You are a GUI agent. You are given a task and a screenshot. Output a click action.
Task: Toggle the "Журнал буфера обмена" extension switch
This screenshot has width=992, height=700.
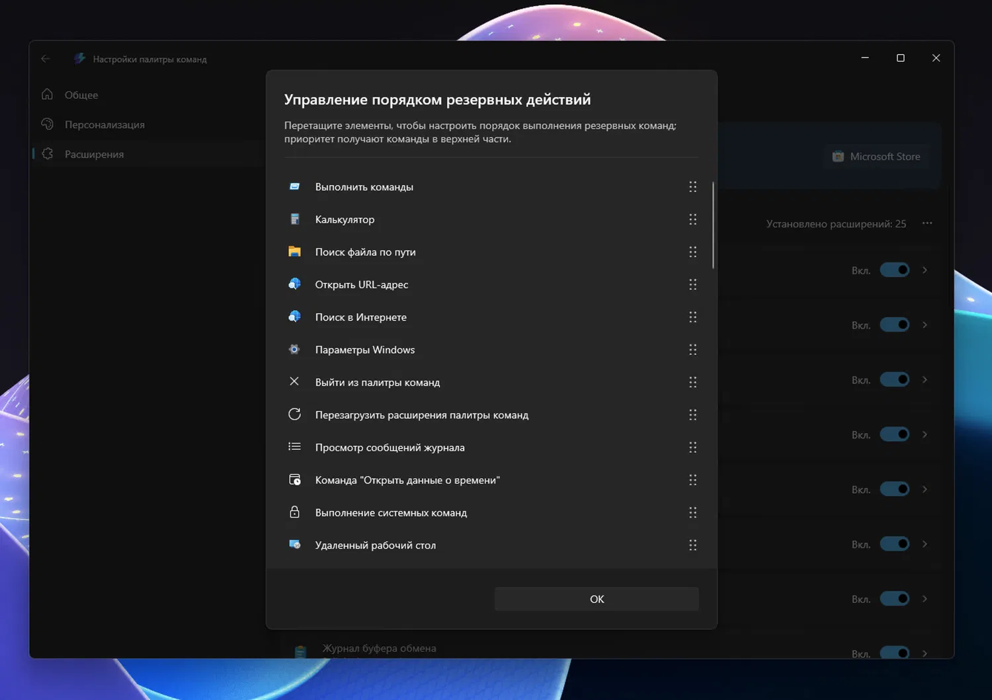coord(895,654)
